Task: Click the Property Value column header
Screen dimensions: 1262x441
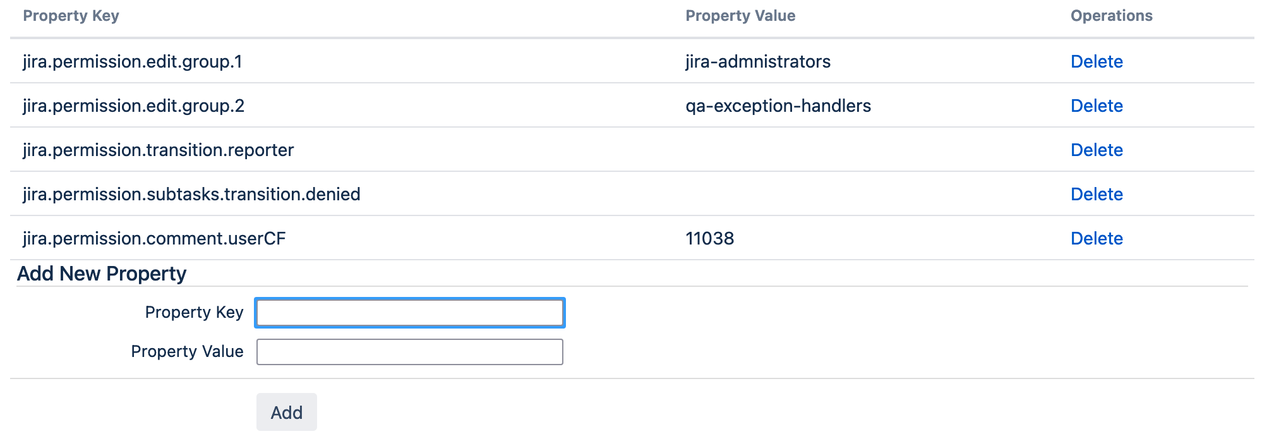Action: [740, 16]
